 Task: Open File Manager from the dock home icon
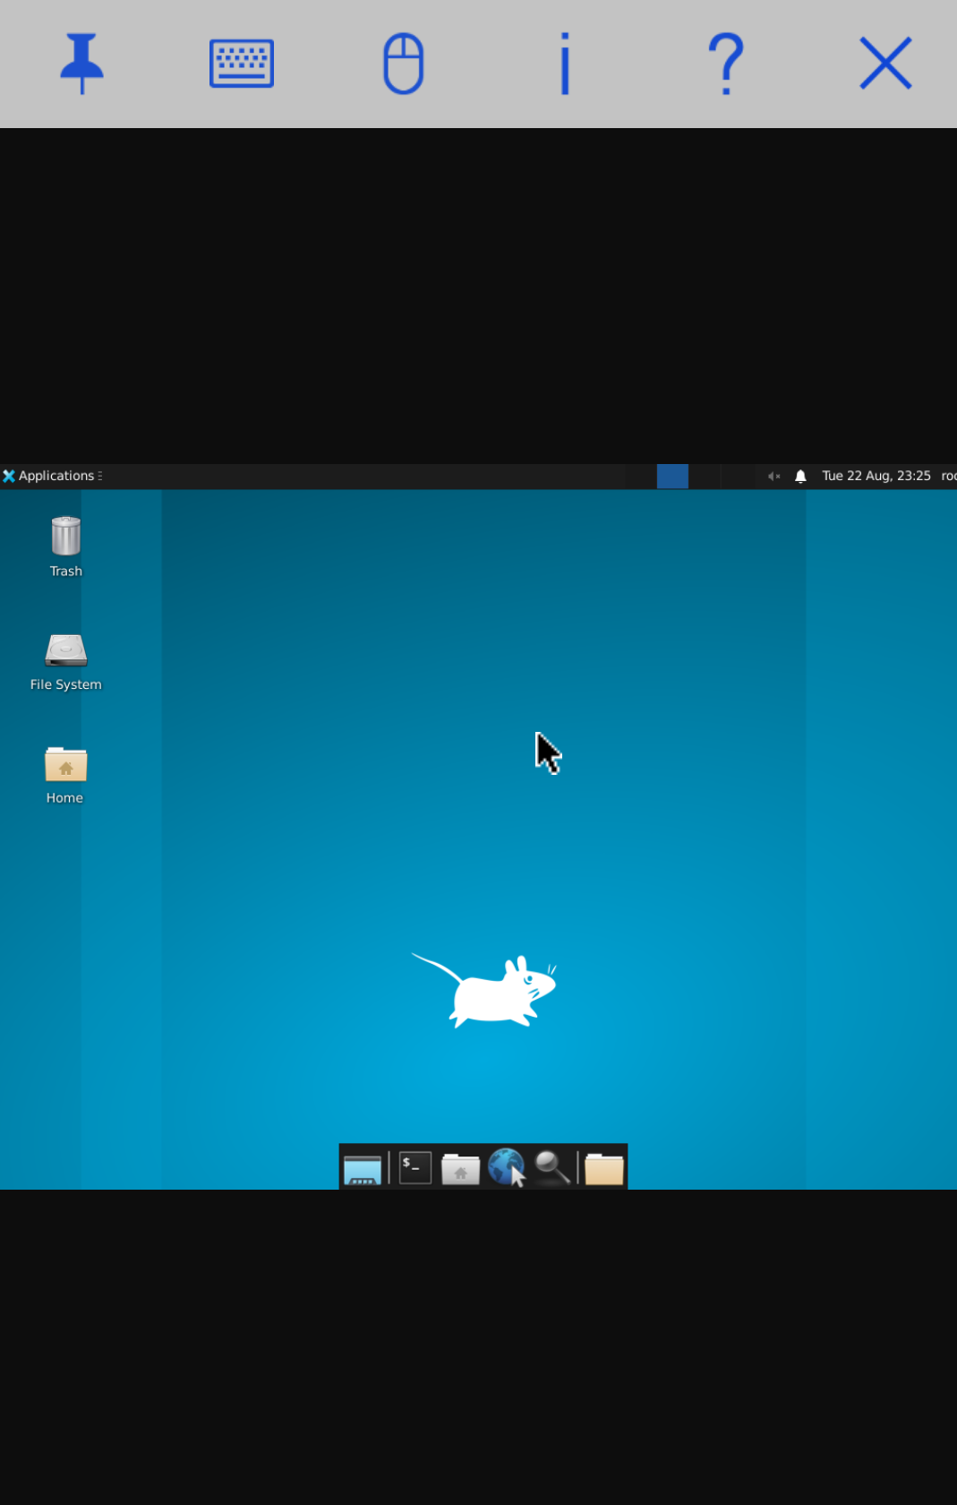tap(460, 1168)
